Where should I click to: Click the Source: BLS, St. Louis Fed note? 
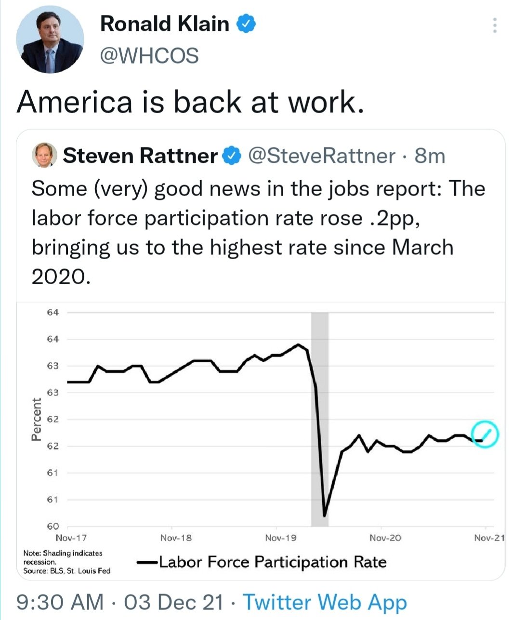[67, 571]
